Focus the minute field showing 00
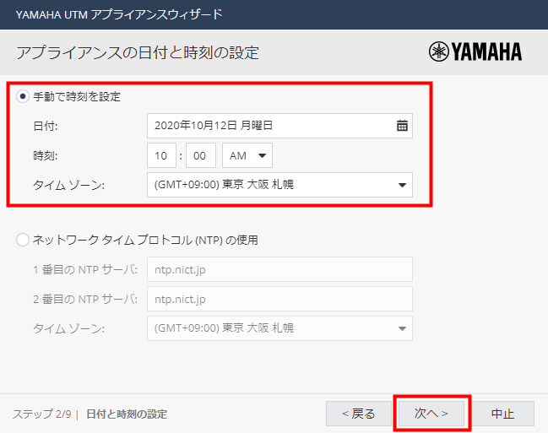The image size is (548, 433). click(200, 155)
